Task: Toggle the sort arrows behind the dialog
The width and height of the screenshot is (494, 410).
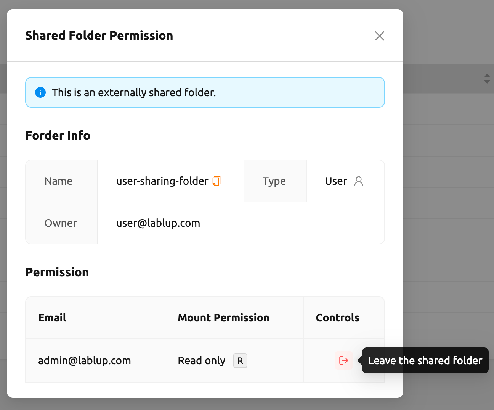Action: [x=487, y=79]
